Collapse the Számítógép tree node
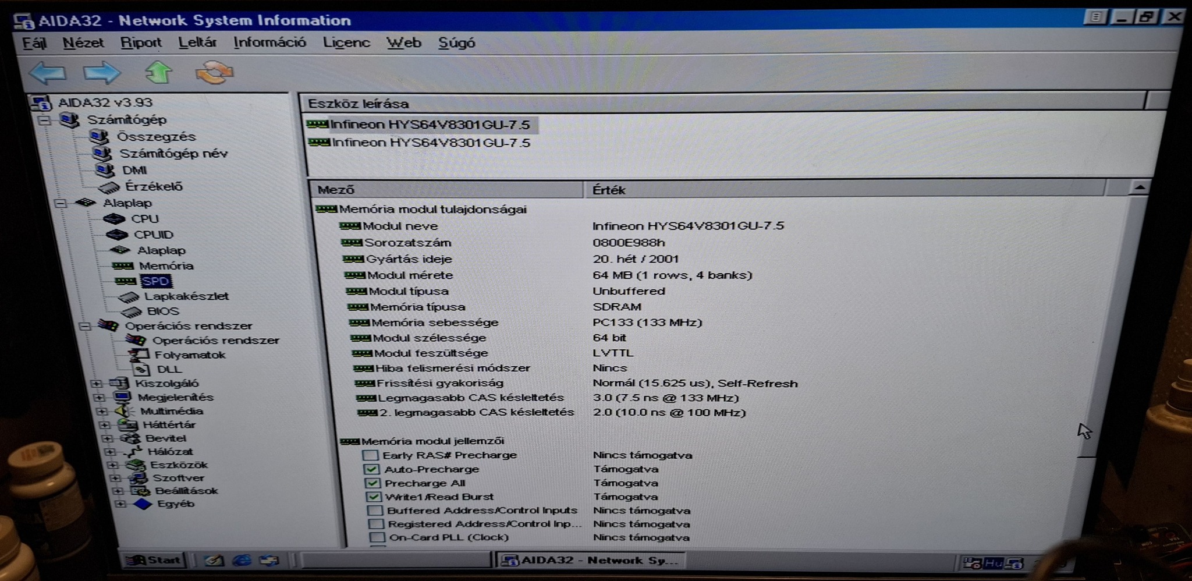The height and width of the screenshot is (581, 1192). tap(45, 121)
